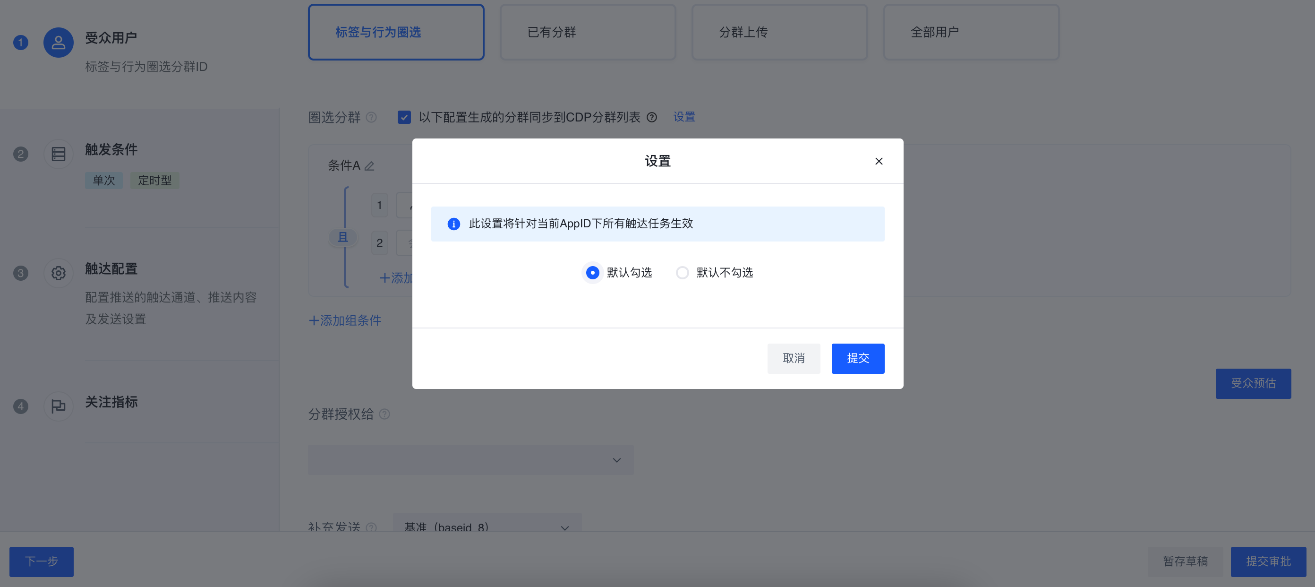Uncheck the sync to CDP分群列表 checkbox

tap(404, 118)
